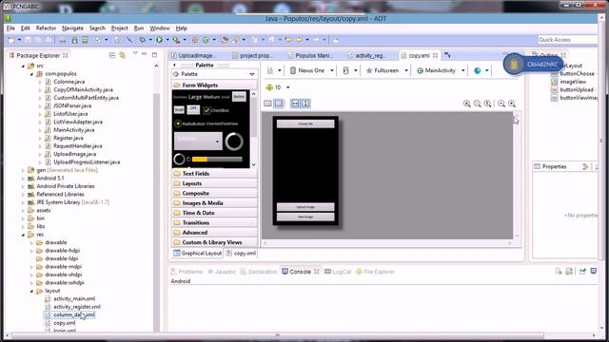Select activity_main.xml in Package Explorer
The image size is (609, 342).
[74, 299]
